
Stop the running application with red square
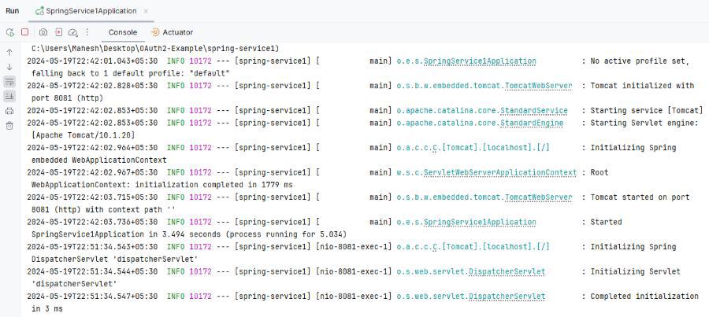click(x=25, y=32)
